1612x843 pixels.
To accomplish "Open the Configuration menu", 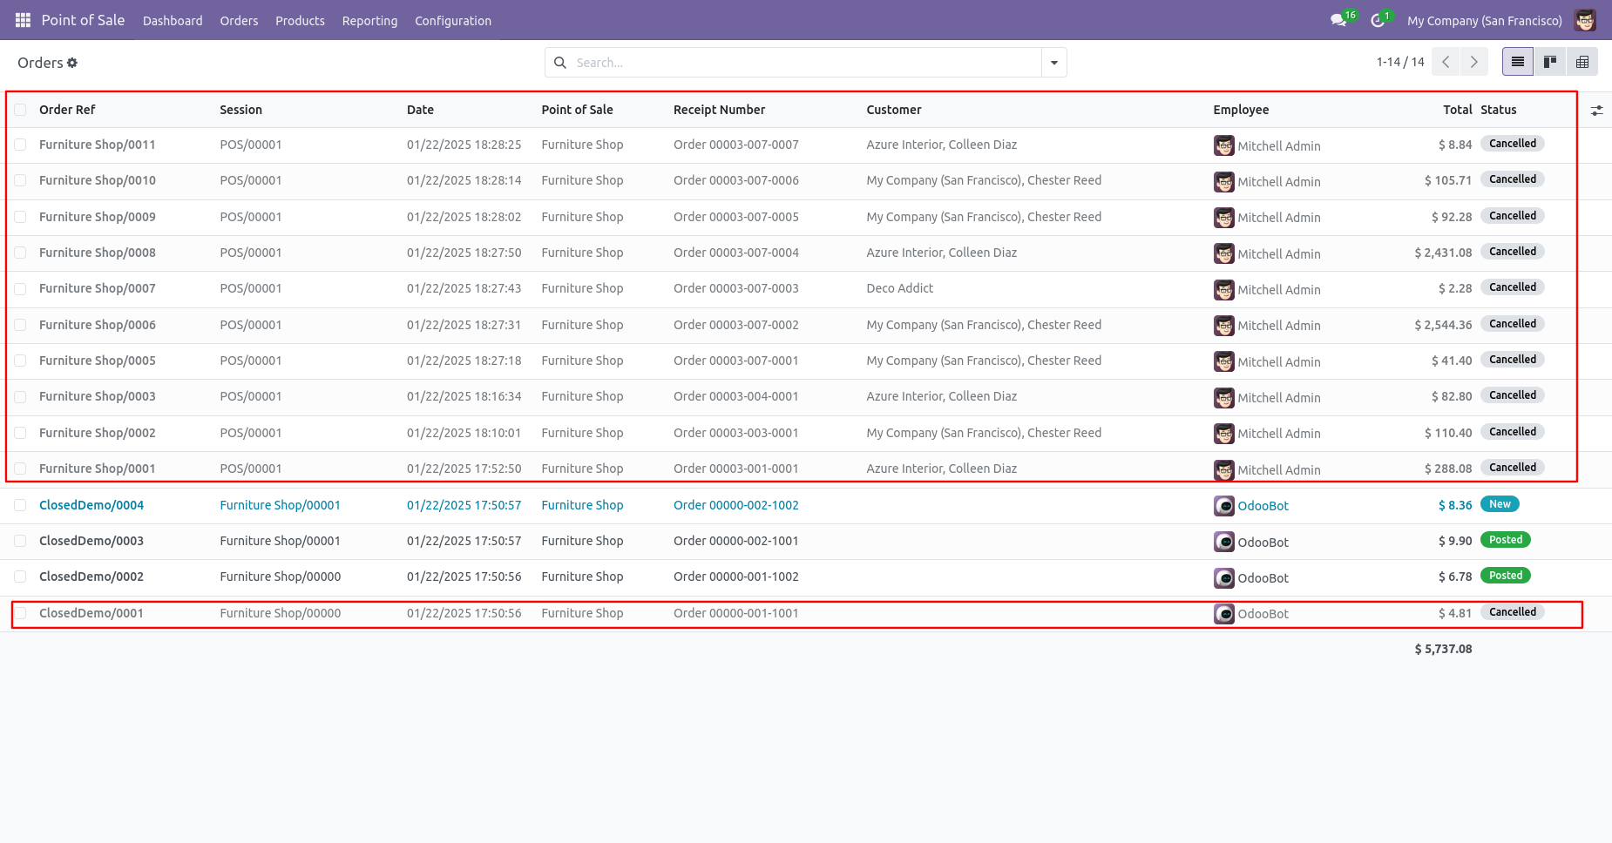I will [x=453, y=21].
